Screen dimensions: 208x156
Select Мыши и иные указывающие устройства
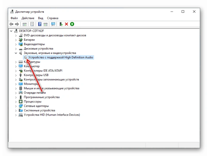51,88
